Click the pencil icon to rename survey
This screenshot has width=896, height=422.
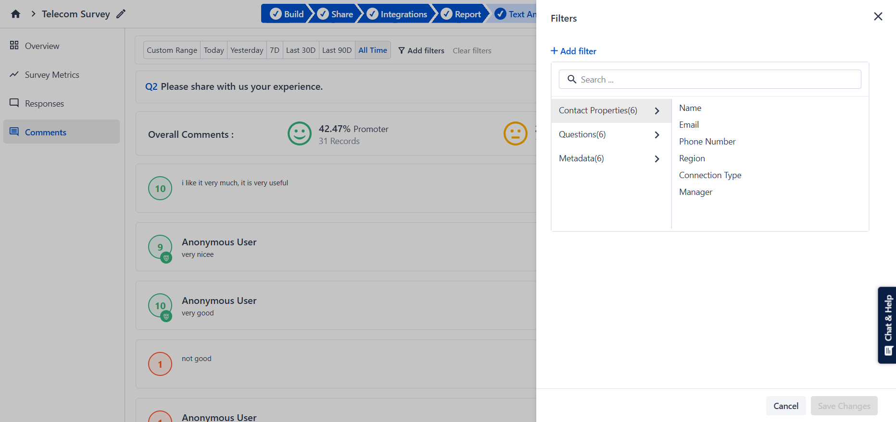(121, 14)
